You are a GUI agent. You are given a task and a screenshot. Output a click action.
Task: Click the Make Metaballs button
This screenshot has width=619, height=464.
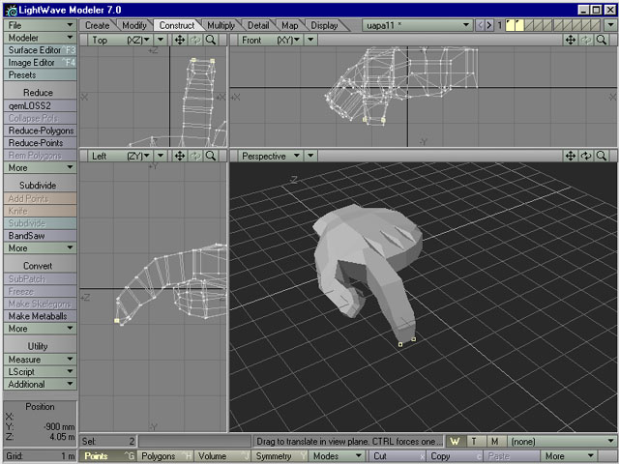click(40, 316)
